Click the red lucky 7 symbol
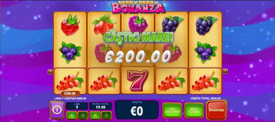This screenshot has width=275, height=122. click(138, 80)
